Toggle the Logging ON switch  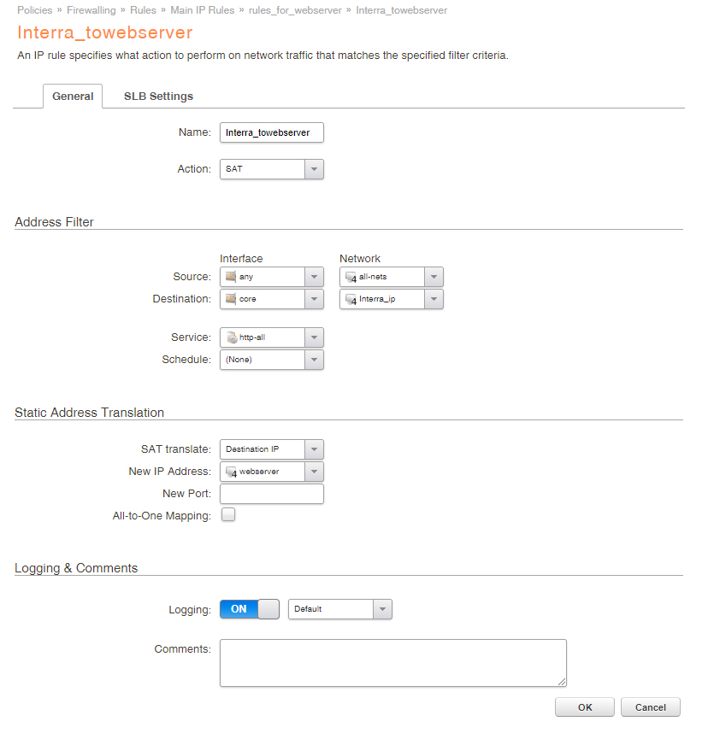tap(250, 609)
